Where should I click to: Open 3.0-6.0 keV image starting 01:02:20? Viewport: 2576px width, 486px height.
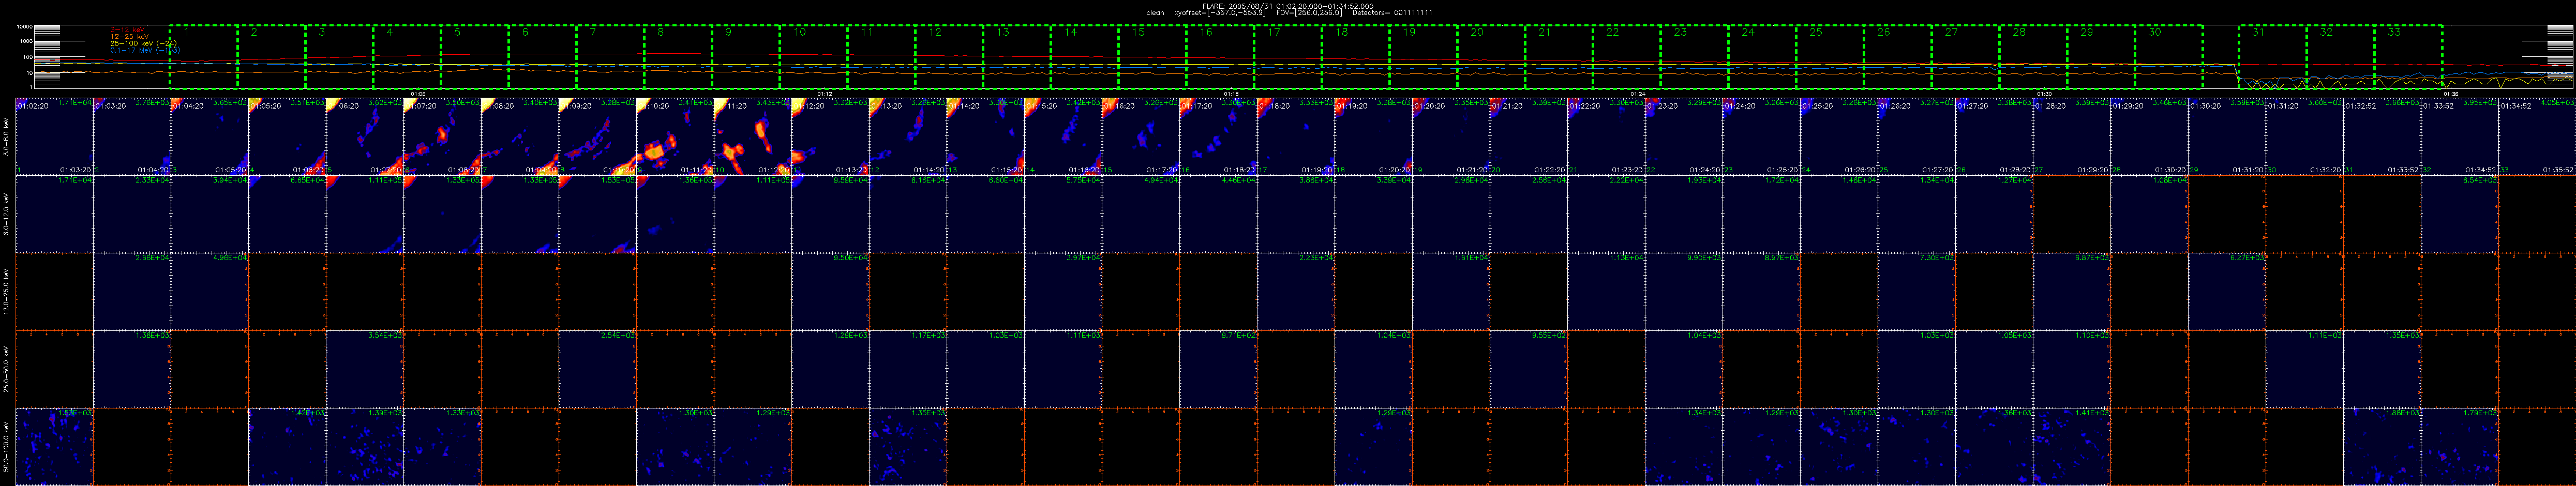point(55,136)
